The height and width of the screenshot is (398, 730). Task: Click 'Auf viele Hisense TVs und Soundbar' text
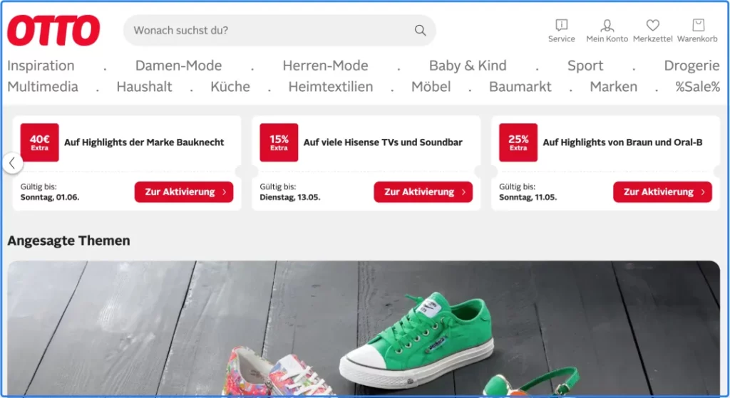tap(383, 142)
